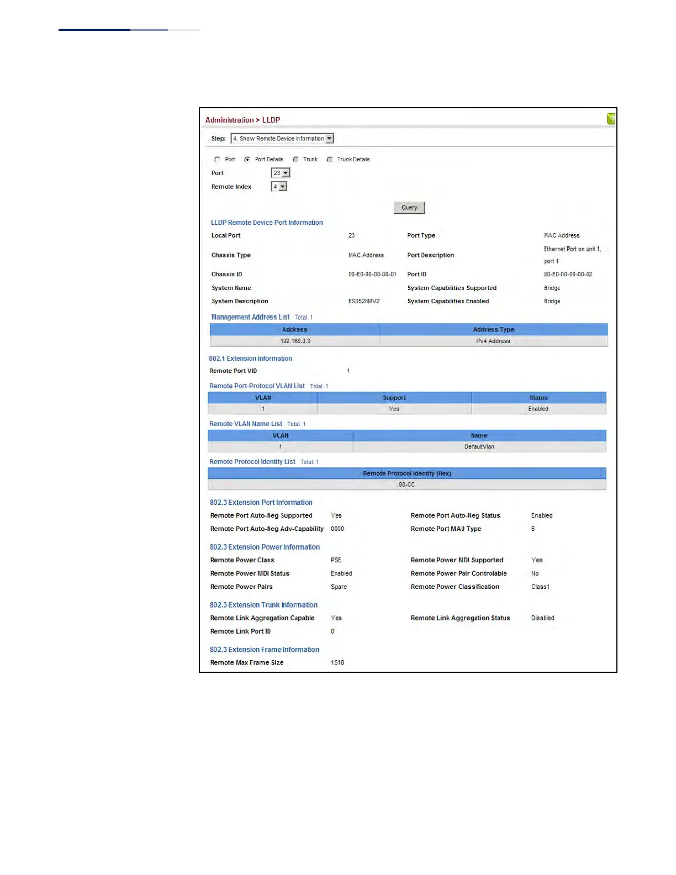Click the Remote Max Frame Size value 1518
Screen dimensions: 676x875
[337, 663]
